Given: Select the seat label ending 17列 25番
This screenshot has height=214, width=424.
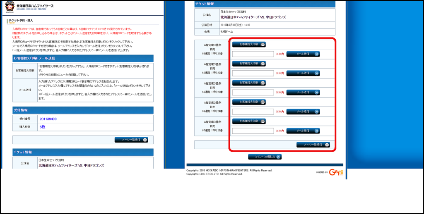Looking at the screenshot, I should (212, 131).
